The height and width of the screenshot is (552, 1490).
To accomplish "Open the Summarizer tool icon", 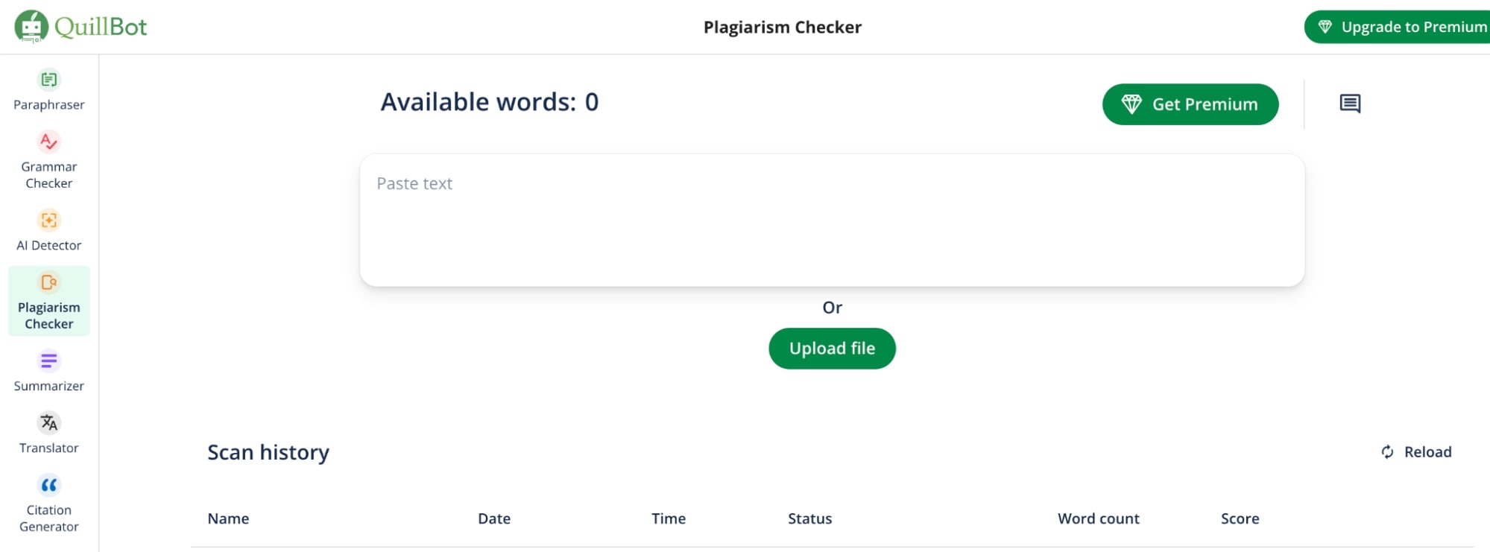I will [x=49, y=361].
